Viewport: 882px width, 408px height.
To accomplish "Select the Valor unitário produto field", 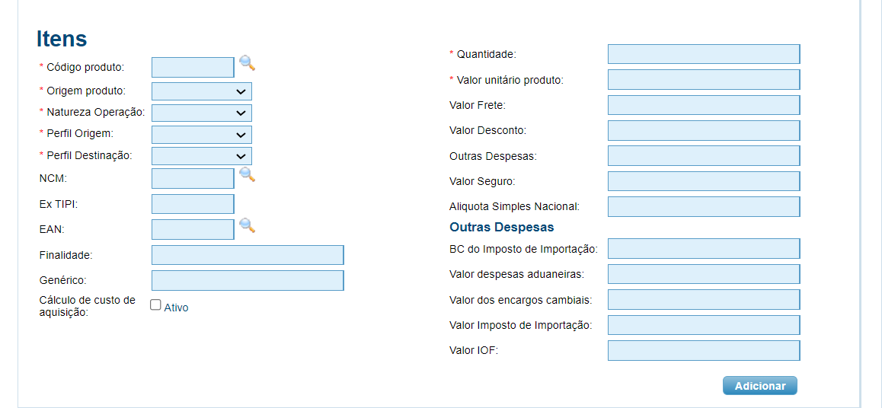I will click(x=704, y=80).
